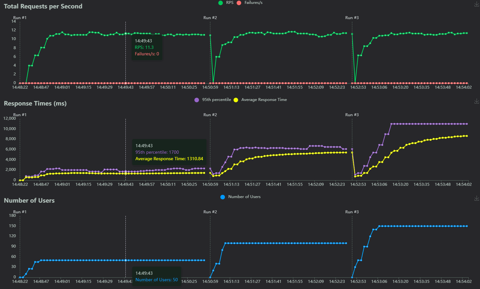The height and width of the screenshot is (289, 480).
Task: Select Run #3 marker label in Response Times chart
Action: (352, 115)
